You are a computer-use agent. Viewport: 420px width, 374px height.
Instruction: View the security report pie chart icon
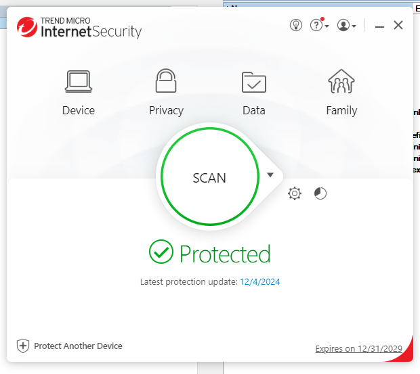tap(320, 194)
